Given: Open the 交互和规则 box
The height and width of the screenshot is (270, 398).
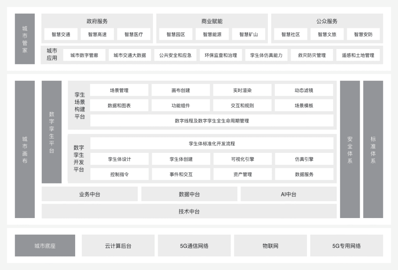Looking at the screenshot, I should [x=242, y=105].
